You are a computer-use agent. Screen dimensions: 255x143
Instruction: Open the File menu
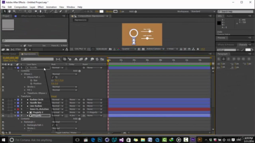(x=4, y=7)
